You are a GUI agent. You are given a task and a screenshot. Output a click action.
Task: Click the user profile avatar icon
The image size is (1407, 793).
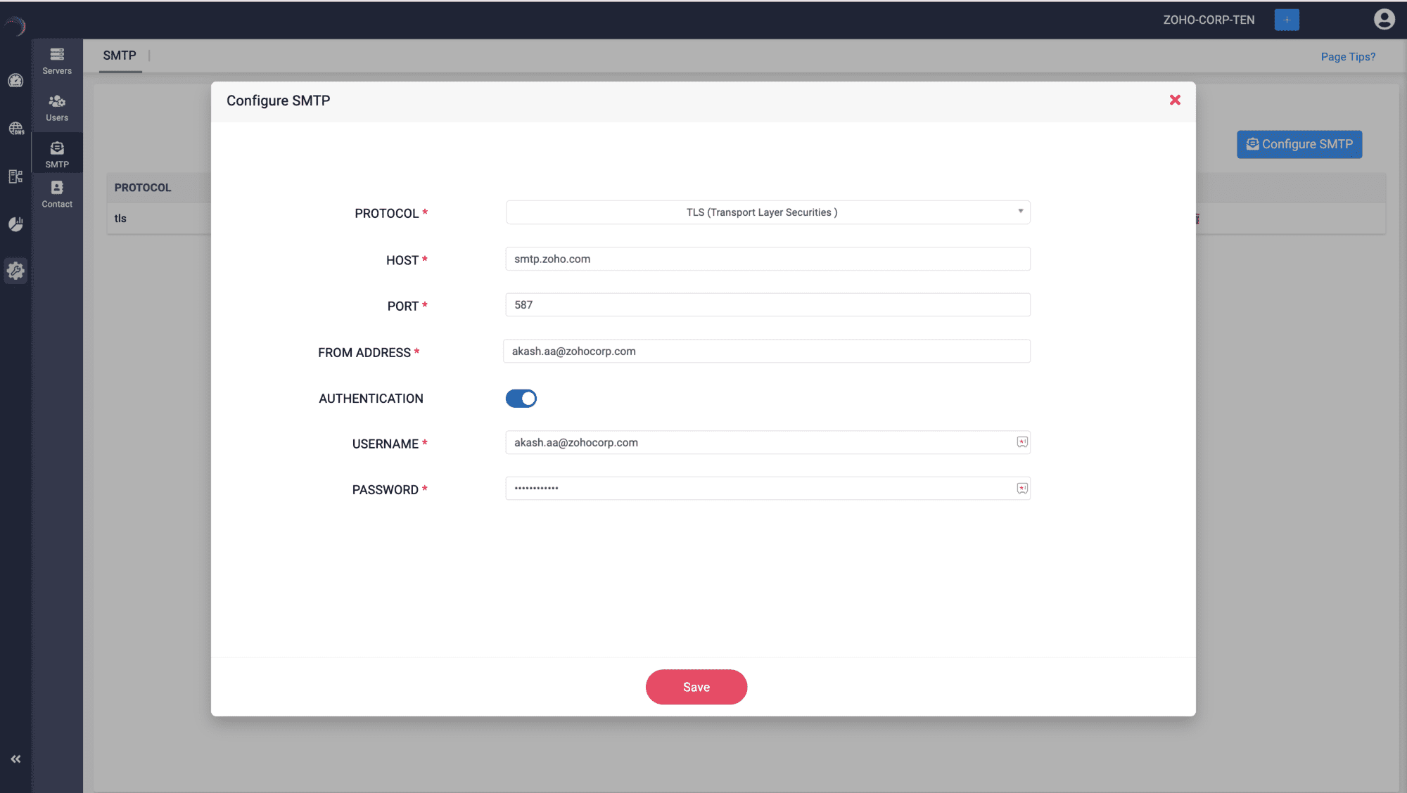coord(1384,20)
